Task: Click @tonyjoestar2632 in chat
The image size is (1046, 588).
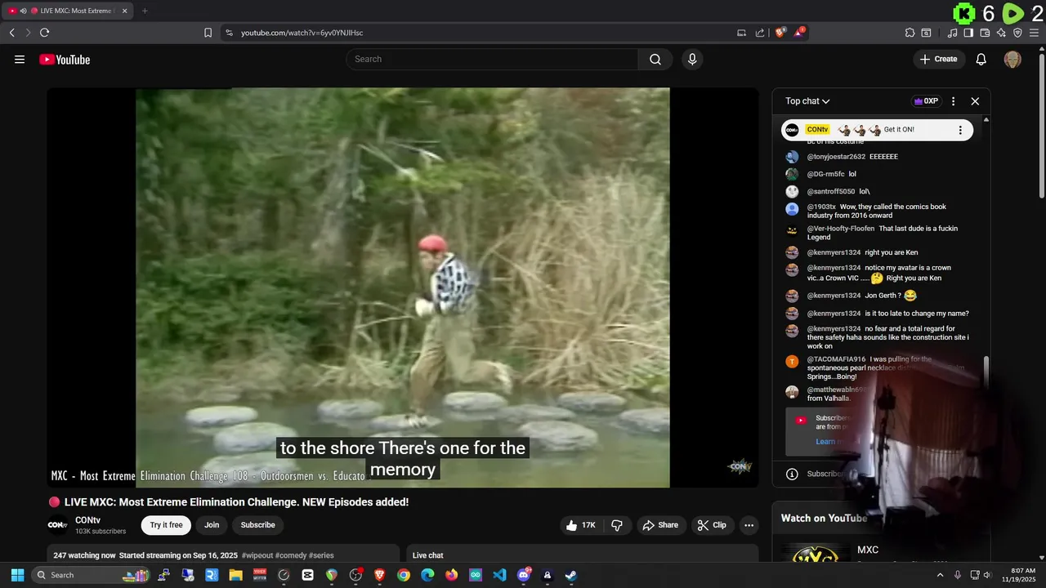Action: point(836,157)
